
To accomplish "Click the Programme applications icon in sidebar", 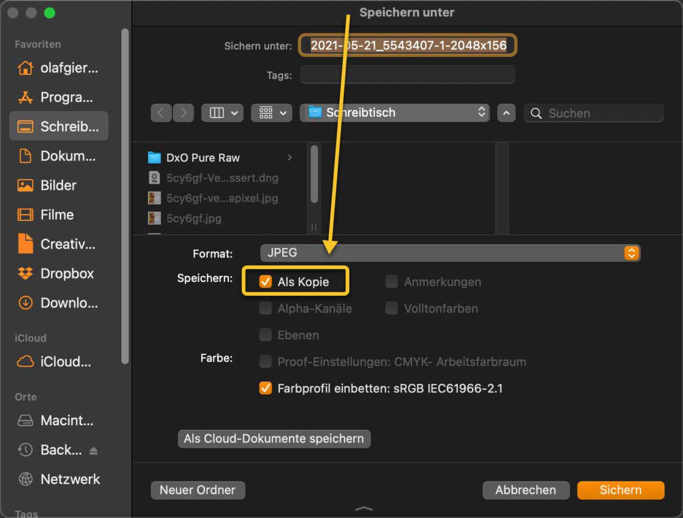I will (25, 97).
